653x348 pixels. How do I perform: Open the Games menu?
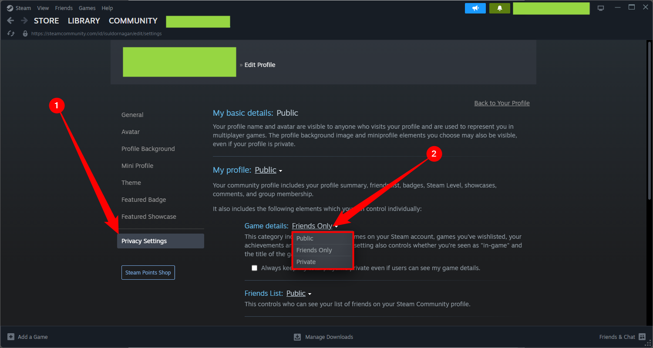pos(87,8)
